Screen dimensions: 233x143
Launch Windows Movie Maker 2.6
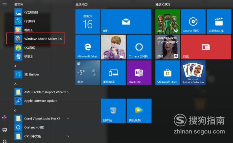(x=38, y=39)
